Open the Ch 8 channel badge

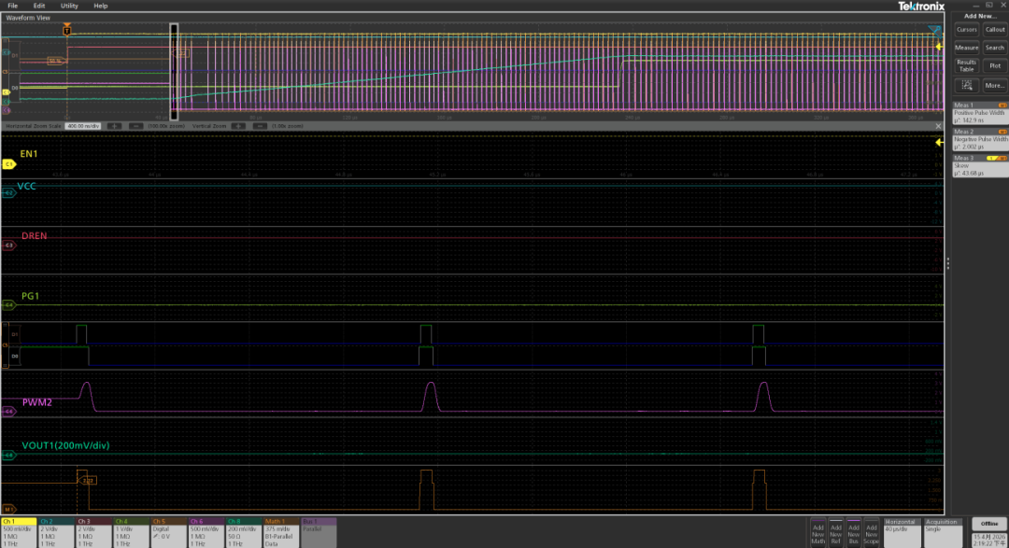(243, 532)
